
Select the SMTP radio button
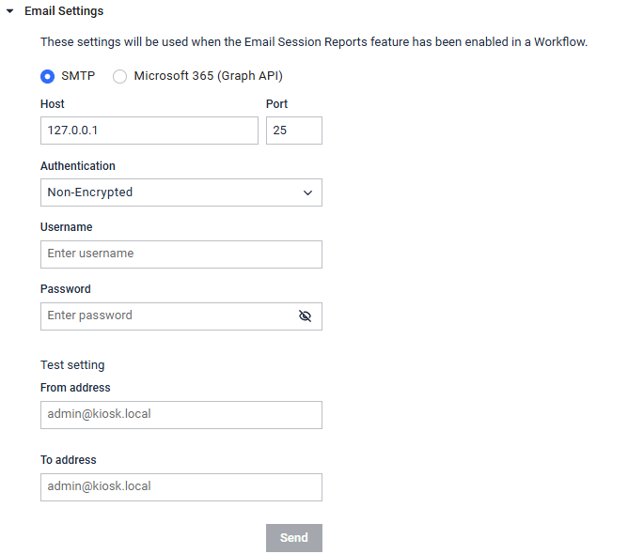click(x=47, y=76)
